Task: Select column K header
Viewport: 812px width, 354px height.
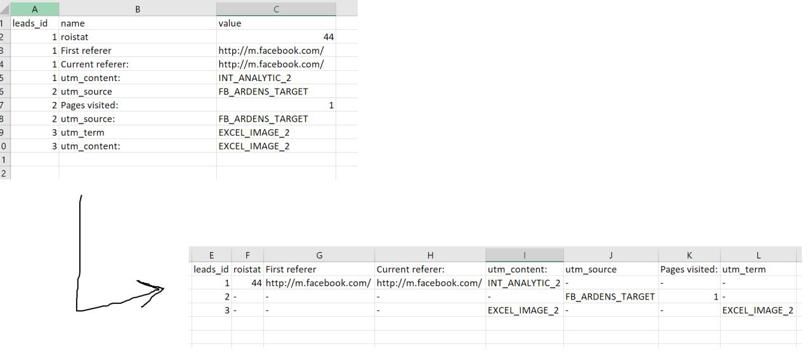Action: 690,255
